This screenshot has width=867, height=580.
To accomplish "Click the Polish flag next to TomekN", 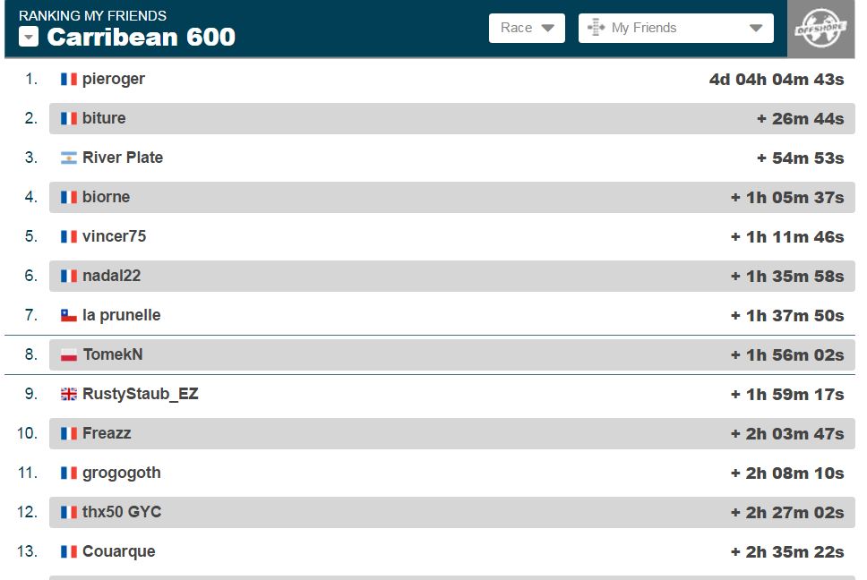I will pyautogui.click(x=69, y=354).
